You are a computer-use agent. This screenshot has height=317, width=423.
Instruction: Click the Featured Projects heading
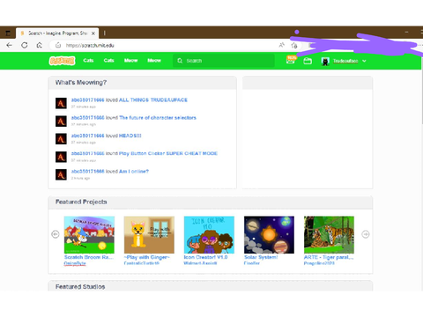(81, 202)
